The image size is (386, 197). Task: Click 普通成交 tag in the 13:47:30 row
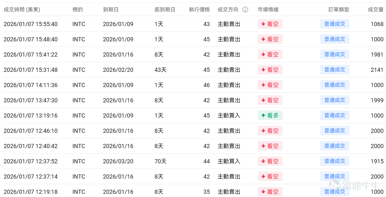(335, 100)
